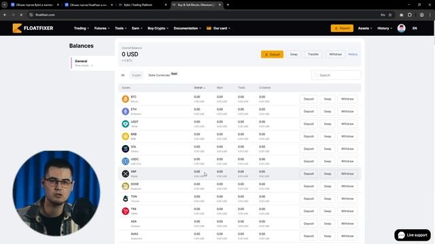
Task: Expand Show Assets under General
Action: [x=84, y=66]
